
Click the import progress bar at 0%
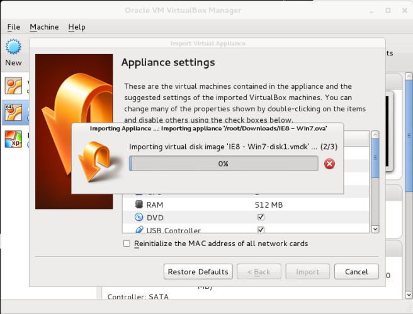click(223, 164)
